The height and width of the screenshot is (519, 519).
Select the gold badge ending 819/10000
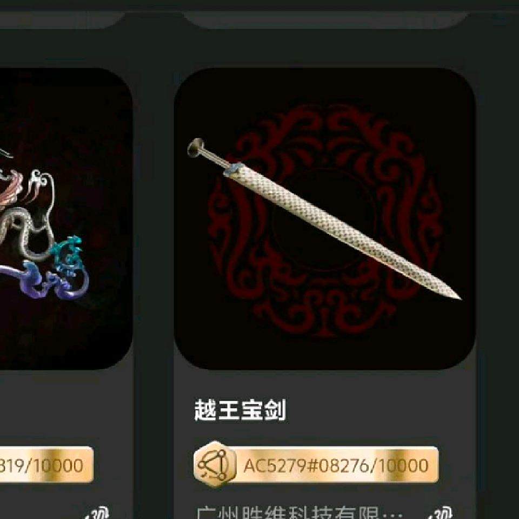point(46,465)
